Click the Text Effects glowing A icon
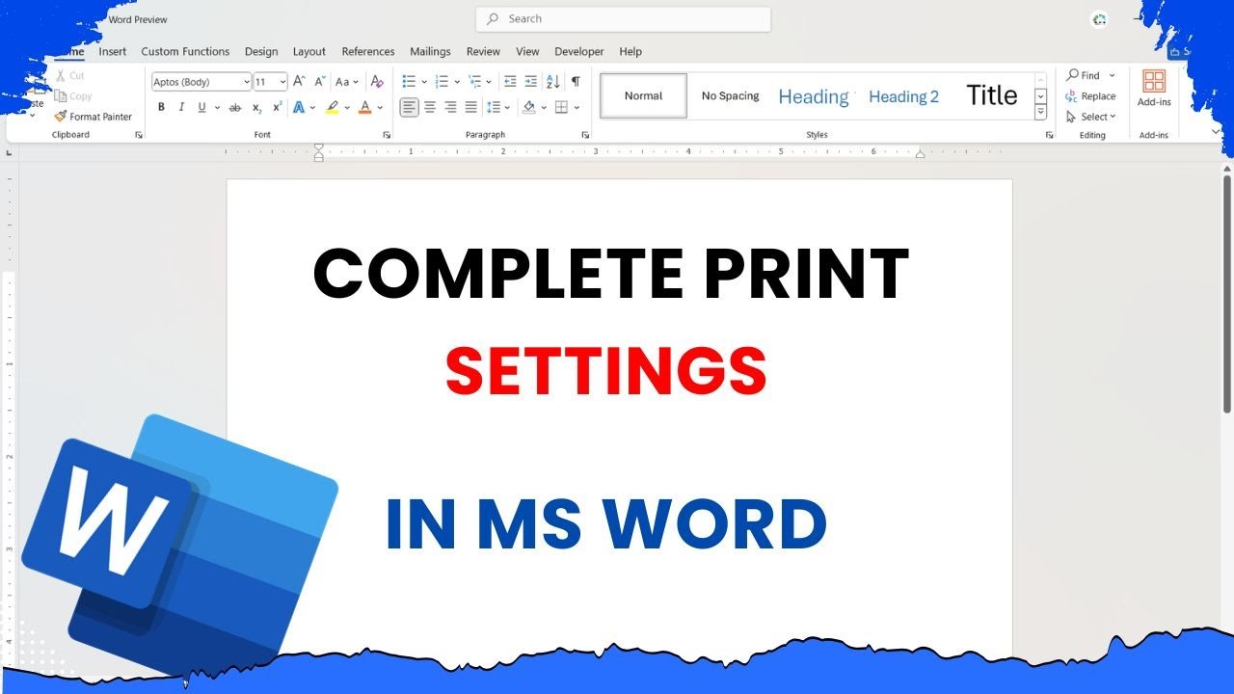The width and height of the screenshot is (1234, 694). (x=299, y=108)
